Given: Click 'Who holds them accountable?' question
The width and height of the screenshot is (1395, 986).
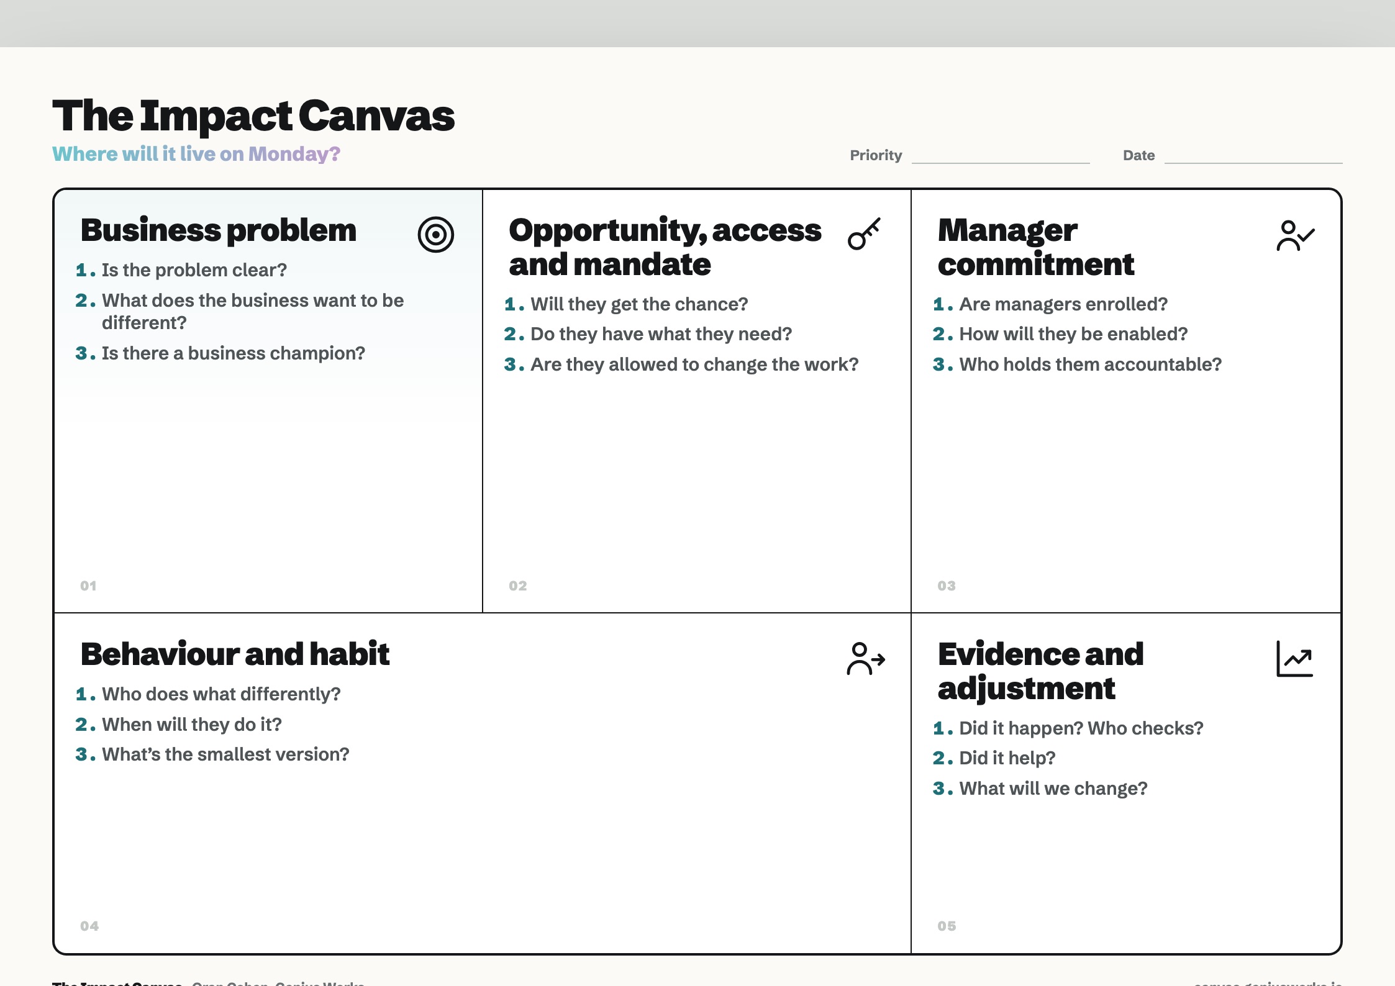Looking at the screenshot, I should point(1091,364).
